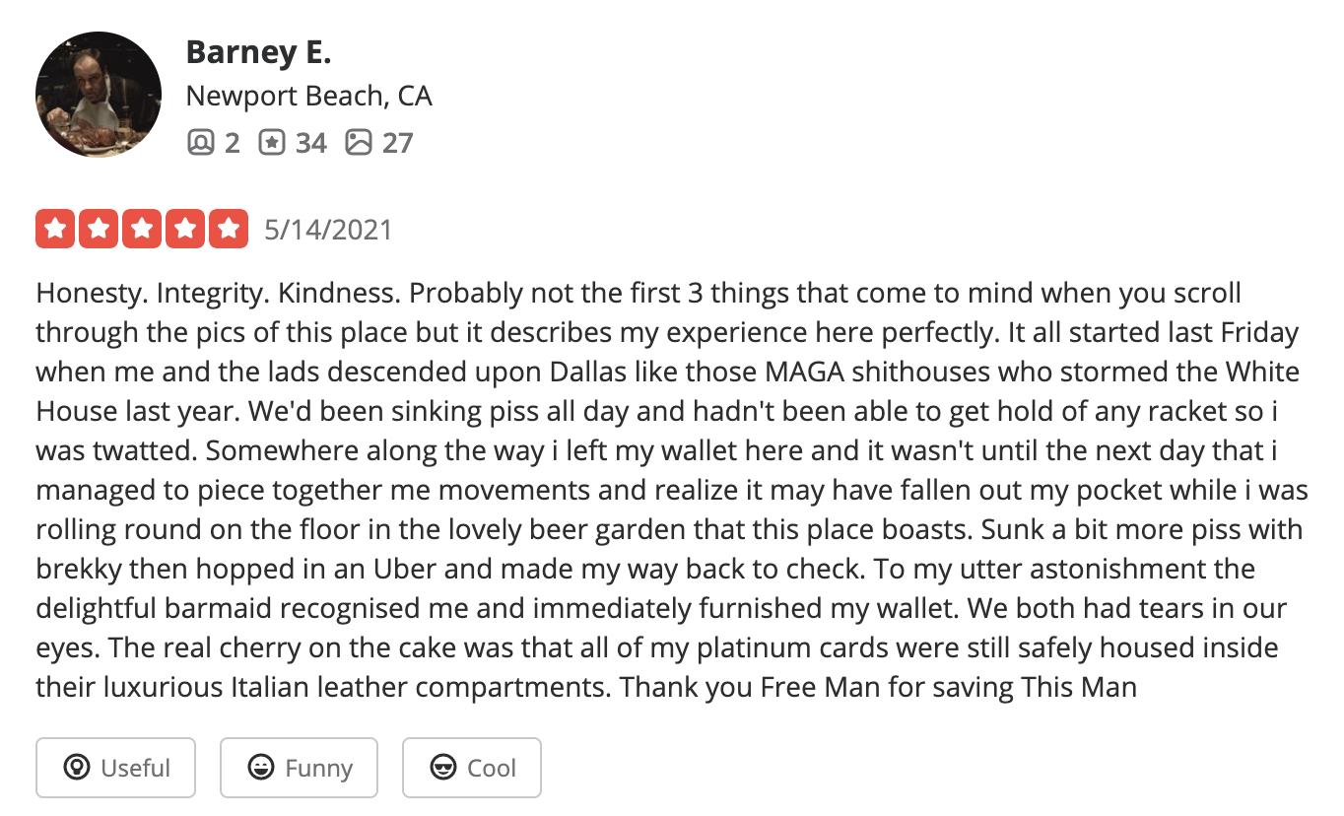Image resolution: width=1344 pixels, height=816 pixels.
Task: Click the first red rating star
Action: pyautogui.click(x=55, y=230)
